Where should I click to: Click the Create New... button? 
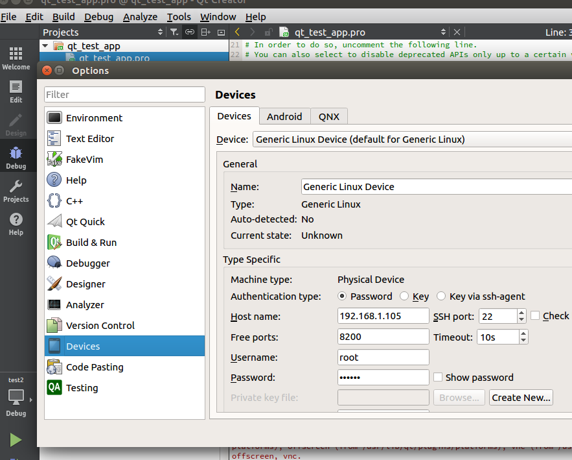pos(521,398)
